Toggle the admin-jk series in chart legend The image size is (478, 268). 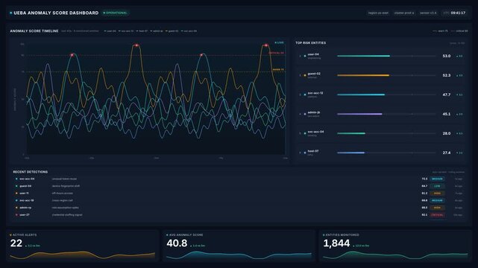[x=157, y=31]
